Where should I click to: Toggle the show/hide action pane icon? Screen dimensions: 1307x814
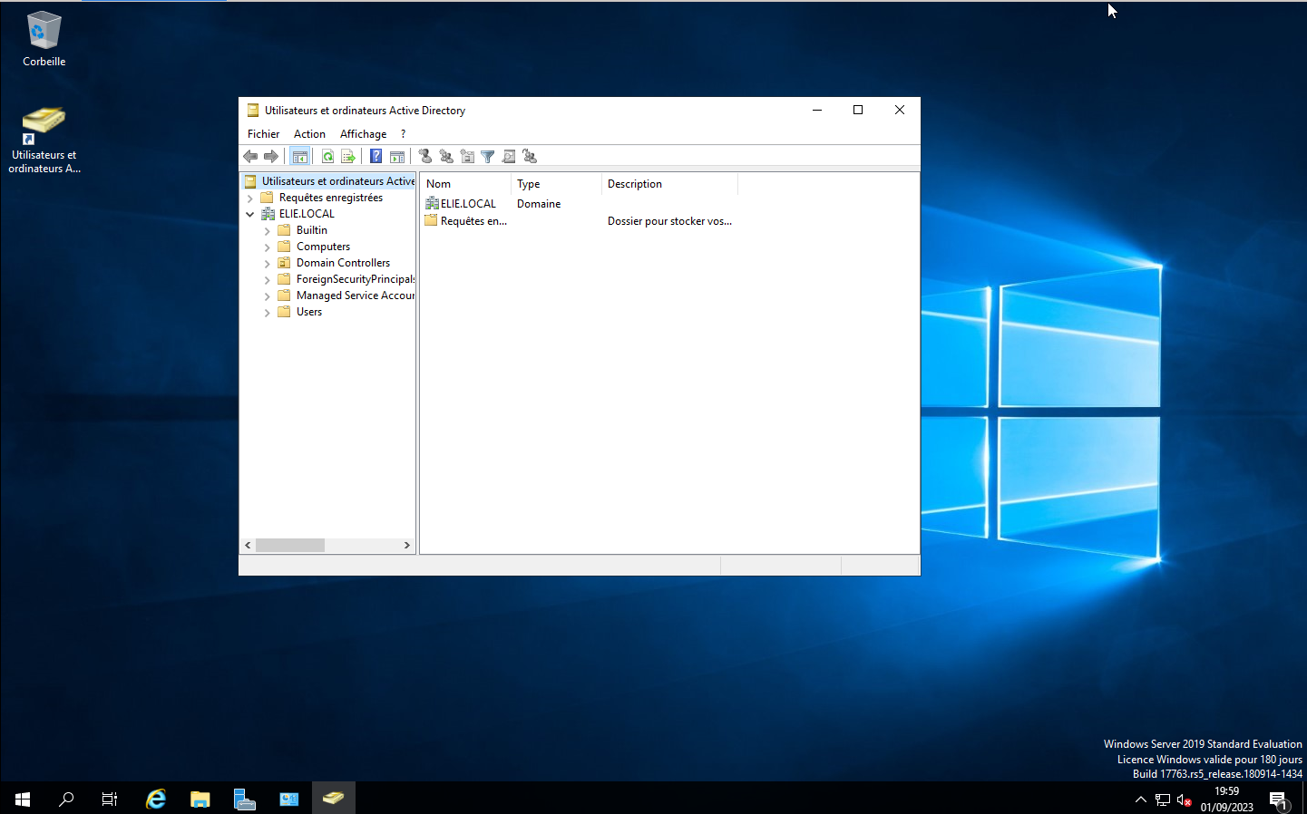coord(397,157)
